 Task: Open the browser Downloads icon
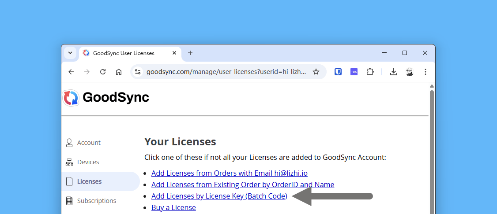pos(394,72)
